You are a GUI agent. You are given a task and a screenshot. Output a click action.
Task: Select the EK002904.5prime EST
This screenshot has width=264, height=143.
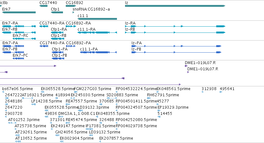pyautogui.click(x=62, y=142)
